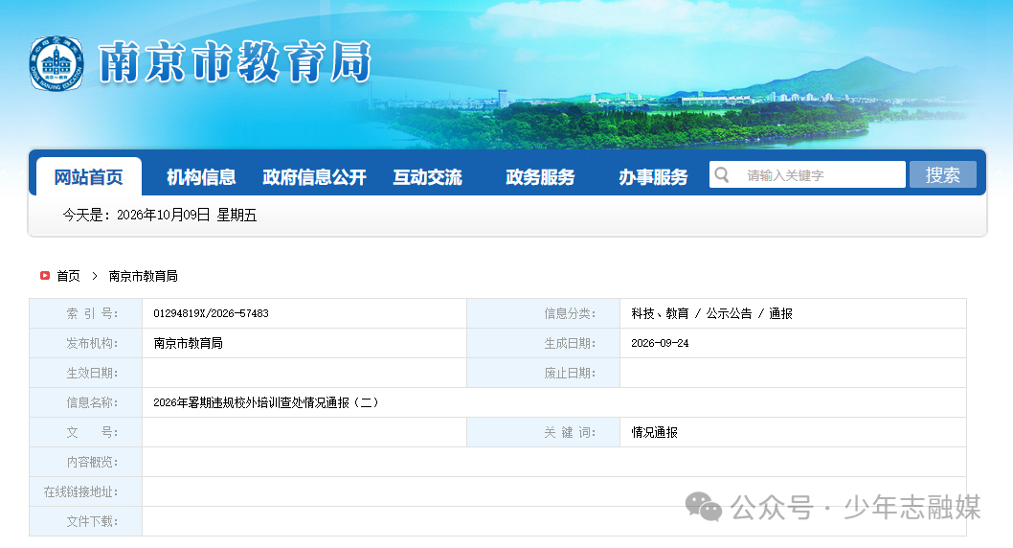Follow the 南京市教育局 breadcrumb link
Screen dimensions: 1013x548
pyautogui.click(x=143, y=276)
